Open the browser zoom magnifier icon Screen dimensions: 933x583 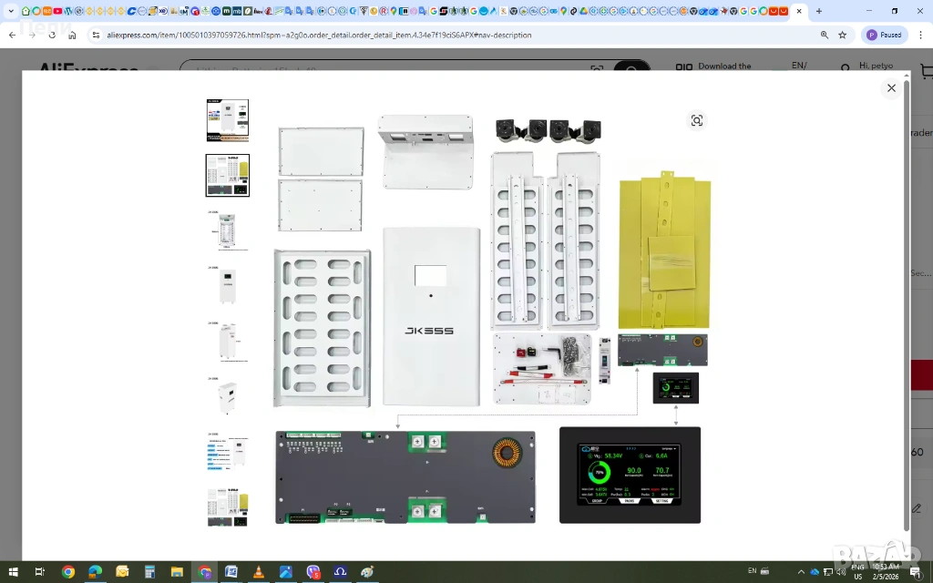click(824, 35)
